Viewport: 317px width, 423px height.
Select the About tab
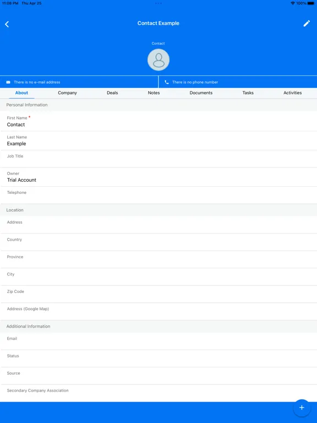21,93
